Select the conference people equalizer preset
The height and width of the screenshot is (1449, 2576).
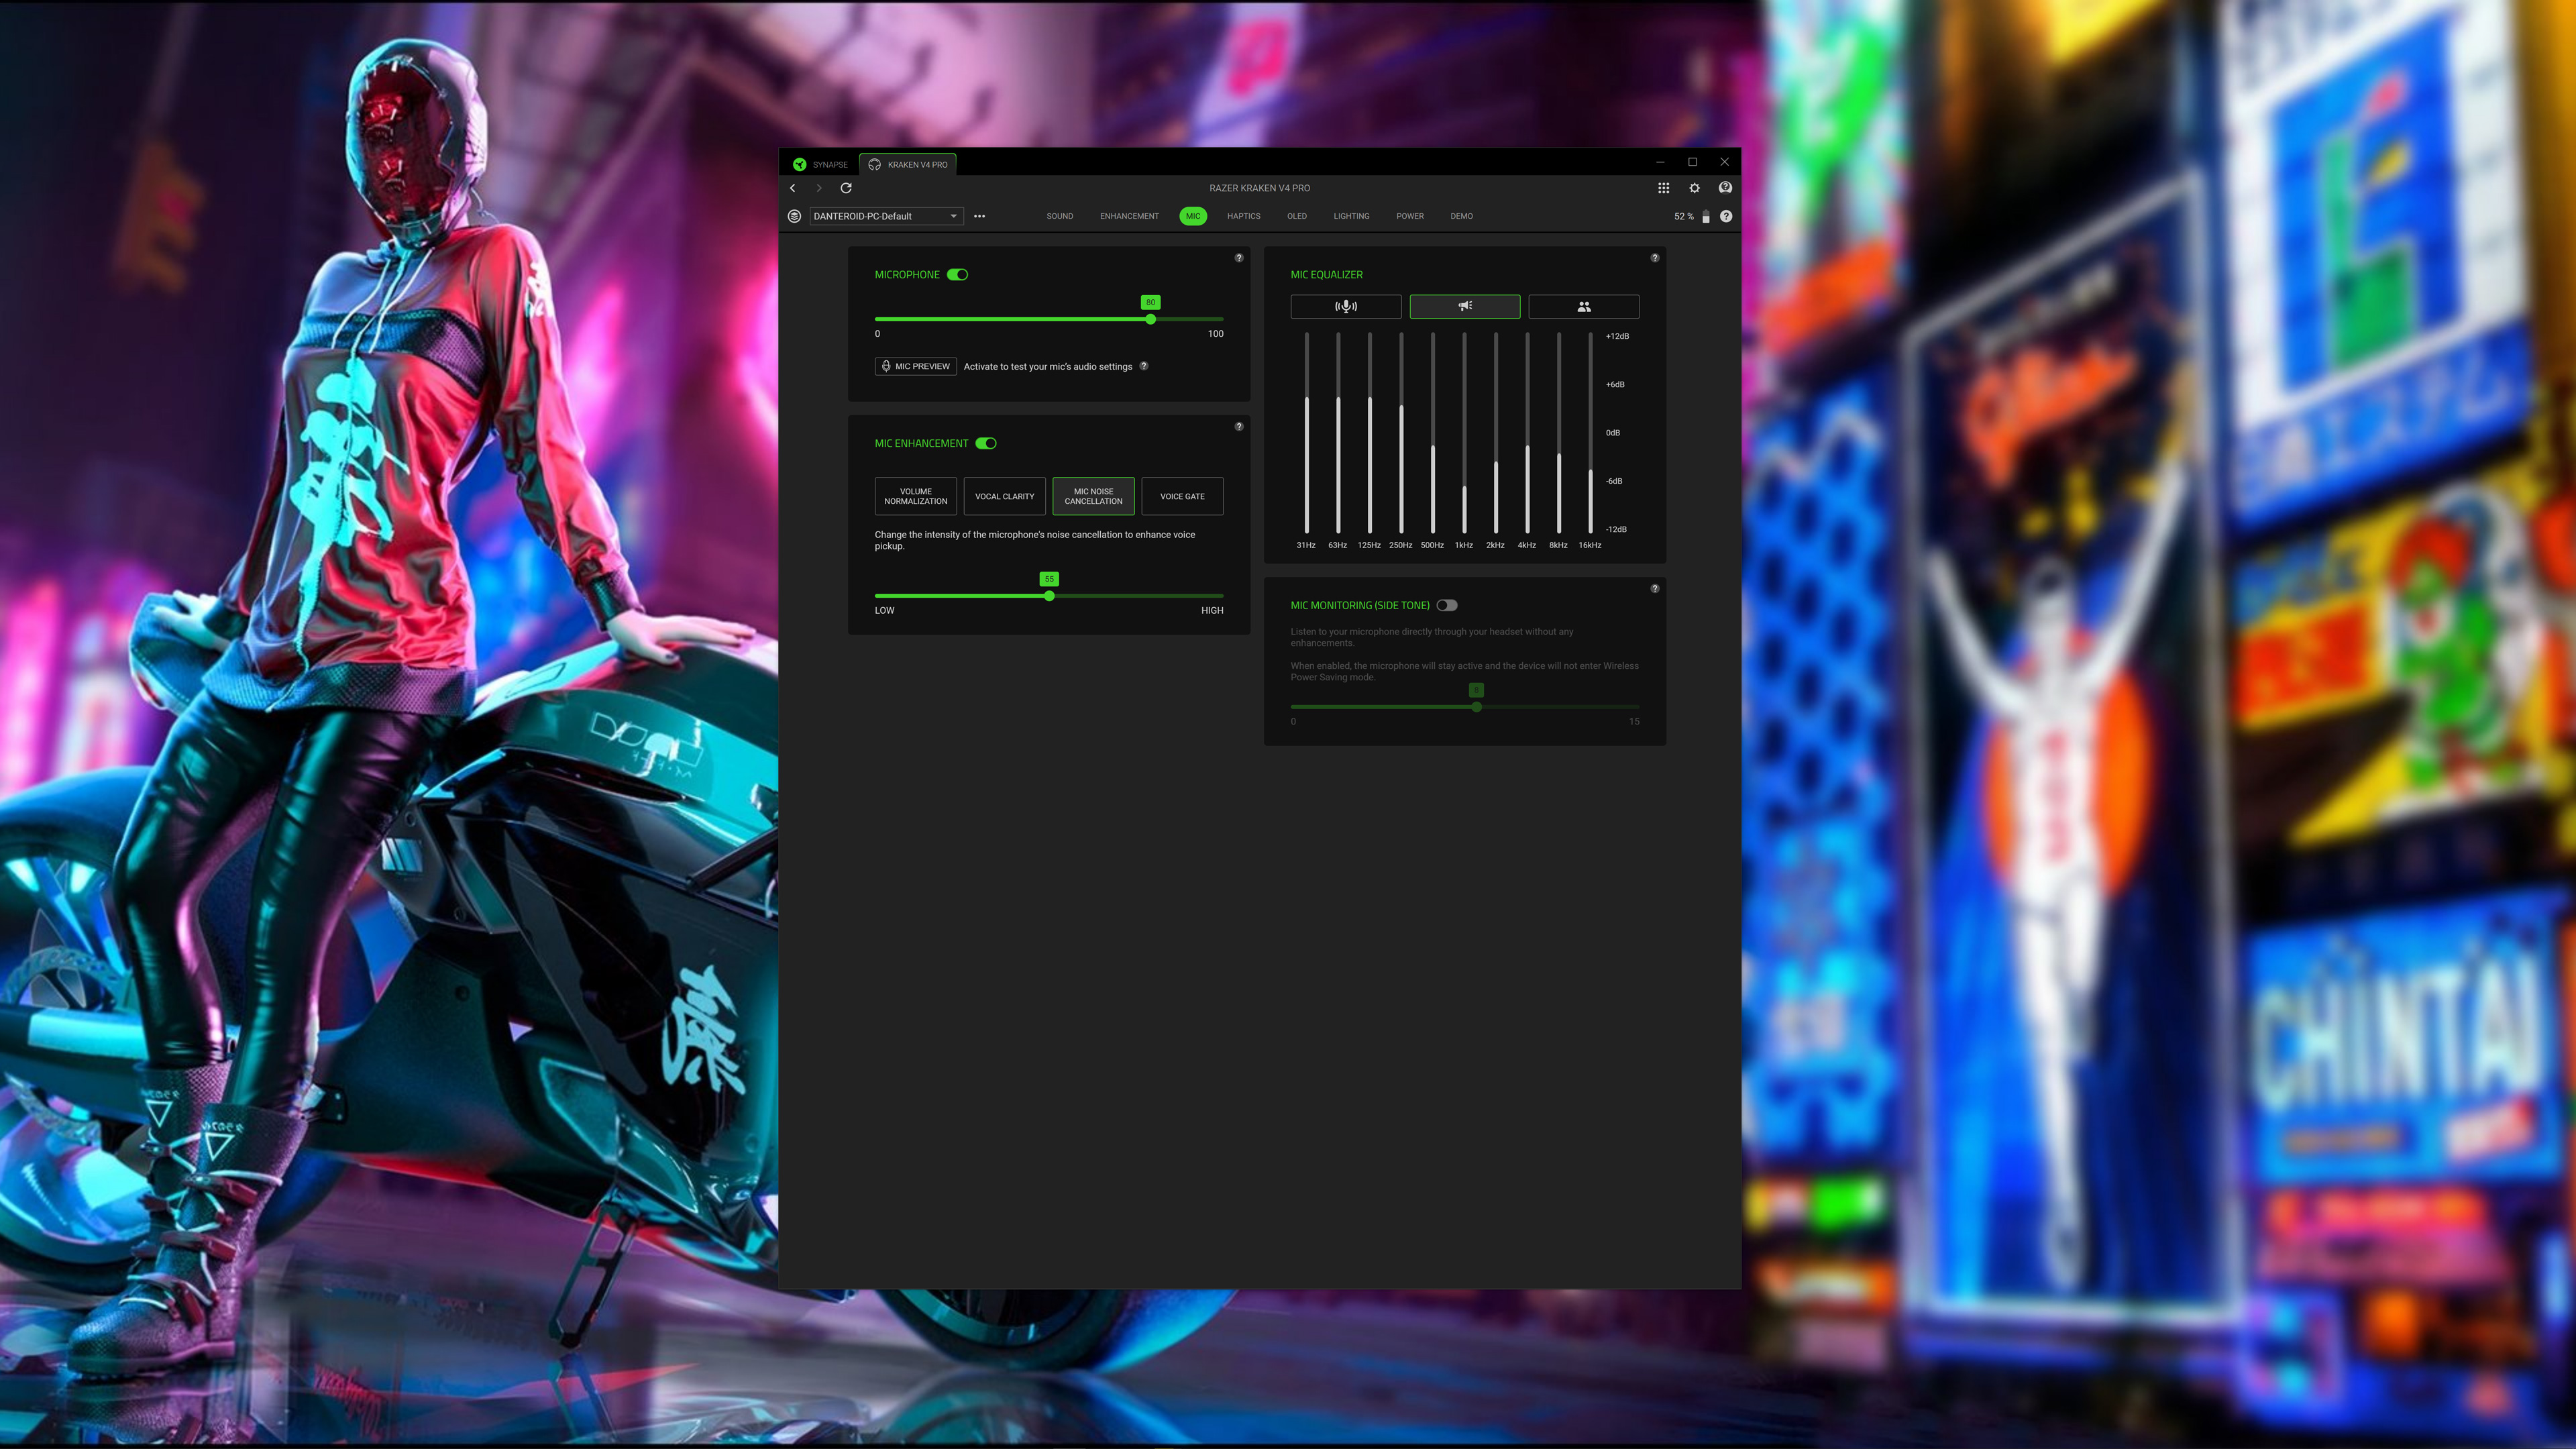[x=1584, y=307]
